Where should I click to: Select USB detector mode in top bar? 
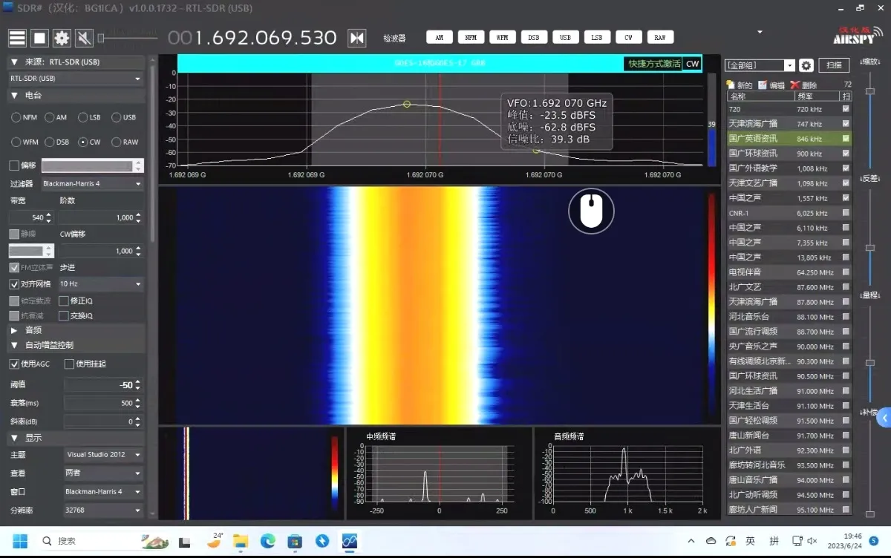tap(566, 37)
